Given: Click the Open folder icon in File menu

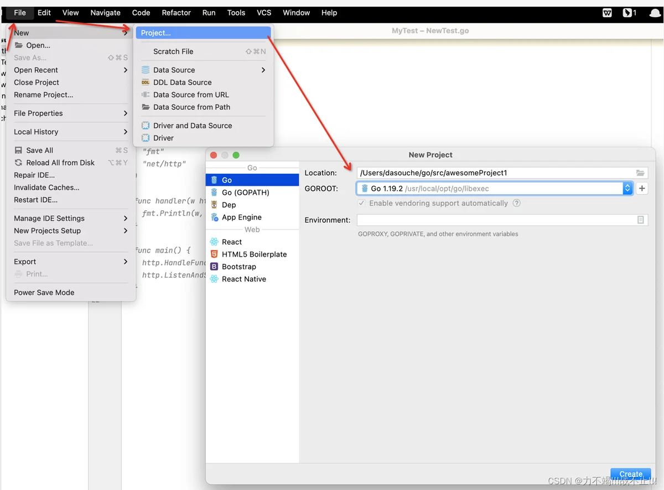Looking at the screenshot, I should [x=19, y=45].
